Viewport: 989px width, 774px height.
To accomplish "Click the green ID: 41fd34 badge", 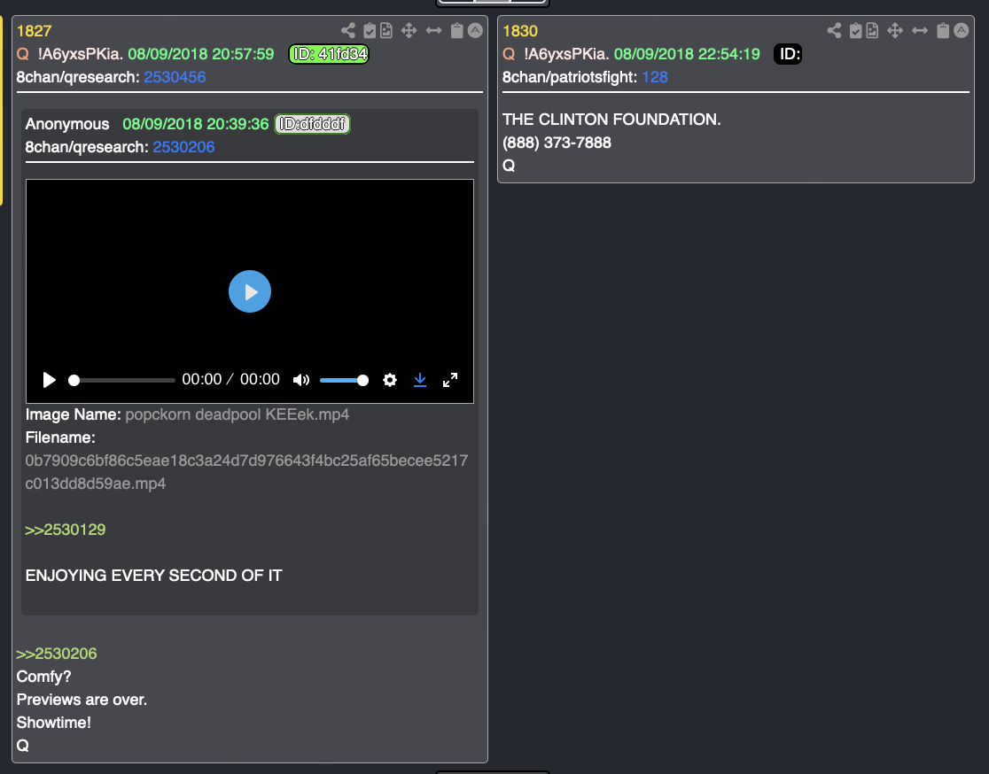I will click(329, 54).
